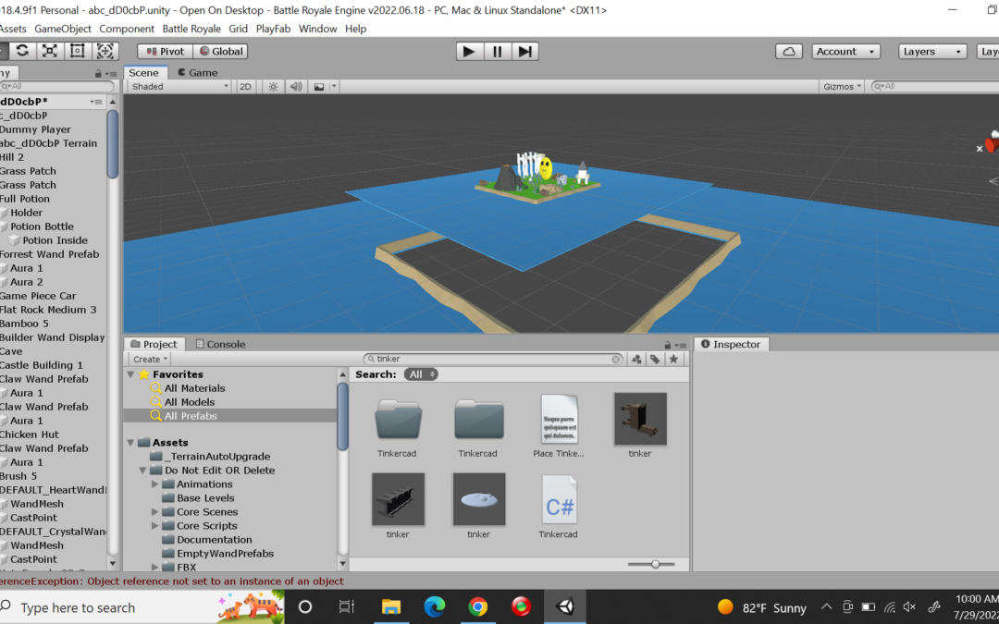This screenshot has height=624, width=999.
Task: Open the scene effects dropdown arrow
Action: (333, 87)
